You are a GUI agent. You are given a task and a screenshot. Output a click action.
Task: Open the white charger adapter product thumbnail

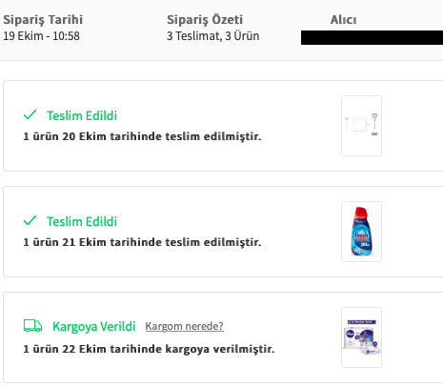pyautogui.click(x=361, y=126)
